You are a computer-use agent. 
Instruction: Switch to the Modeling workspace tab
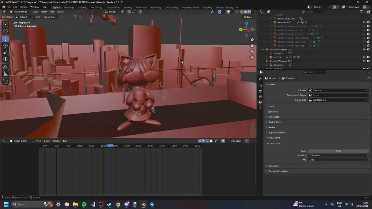pyautogui.click(x=69, y=8)
